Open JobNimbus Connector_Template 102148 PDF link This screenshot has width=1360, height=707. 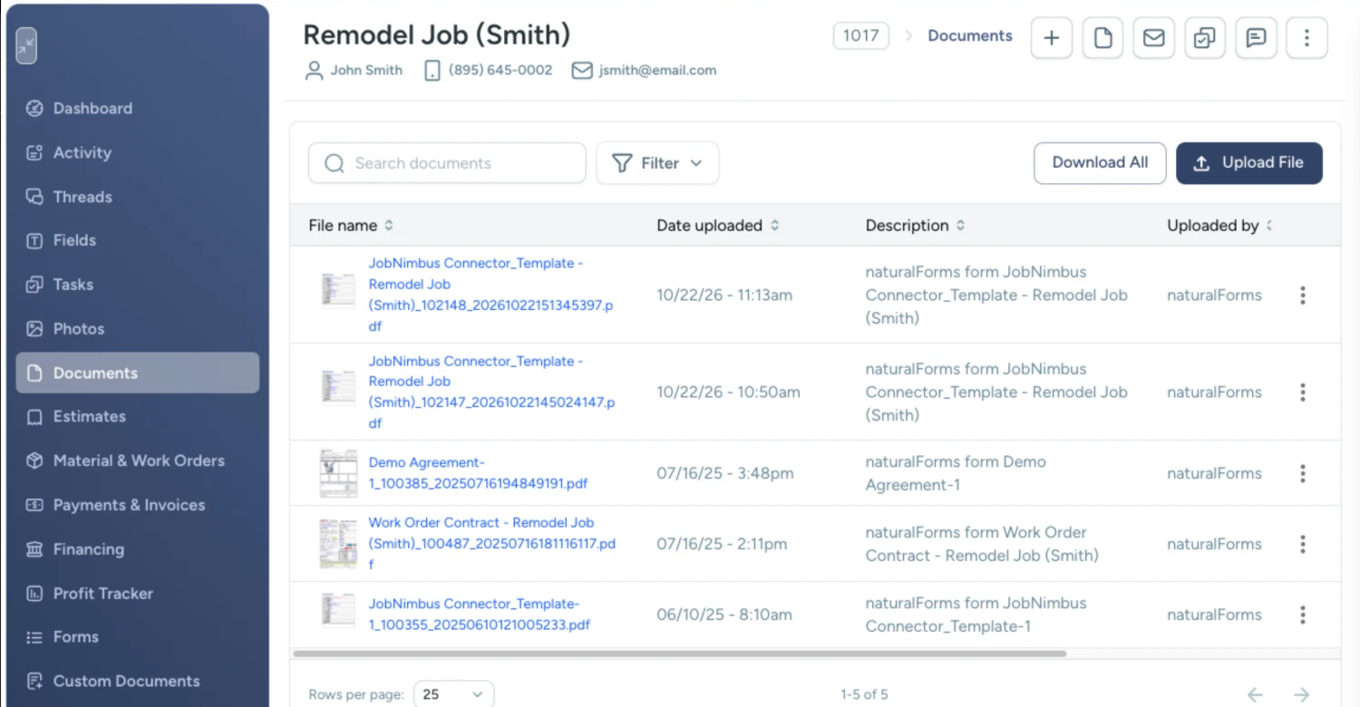(491, 295)
